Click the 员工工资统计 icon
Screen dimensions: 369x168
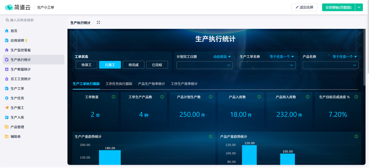tap(7, 79)
